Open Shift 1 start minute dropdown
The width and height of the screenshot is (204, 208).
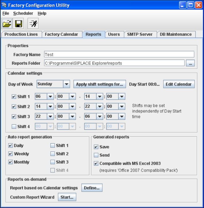(66, 97)
